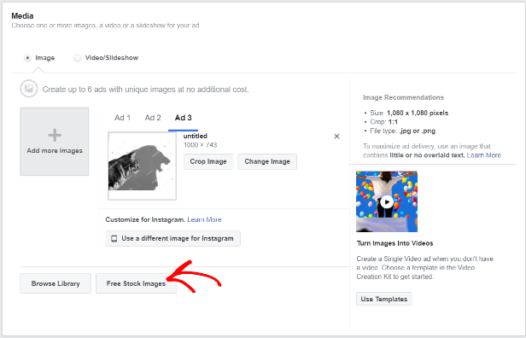Click the Browse Library button
Viewport: 526px width, 338px height.
[x=56, y=283]
